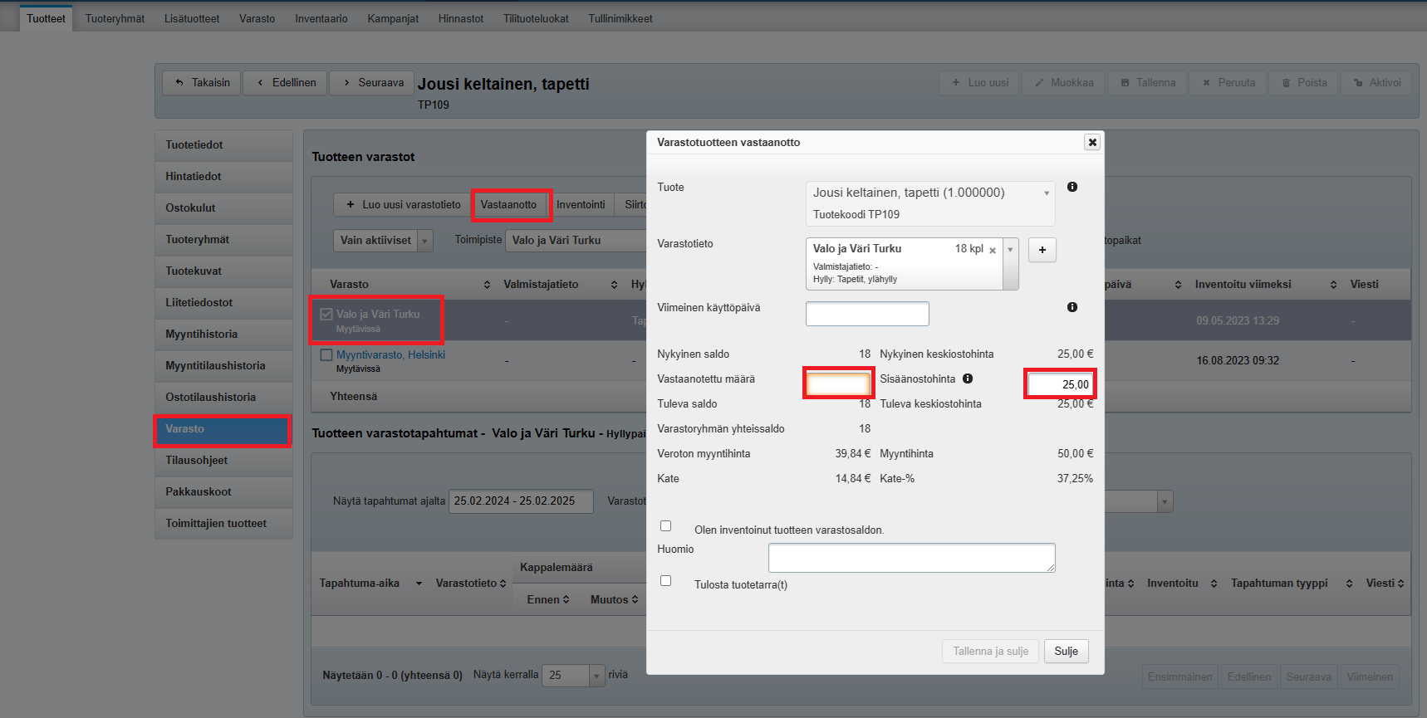Click the info icon next to Tuote field
The image size is (1427, 718).
coord(1072,187)
